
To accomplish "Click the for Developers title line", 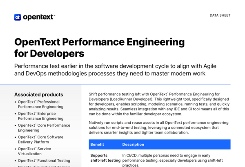I will point(49,53).
